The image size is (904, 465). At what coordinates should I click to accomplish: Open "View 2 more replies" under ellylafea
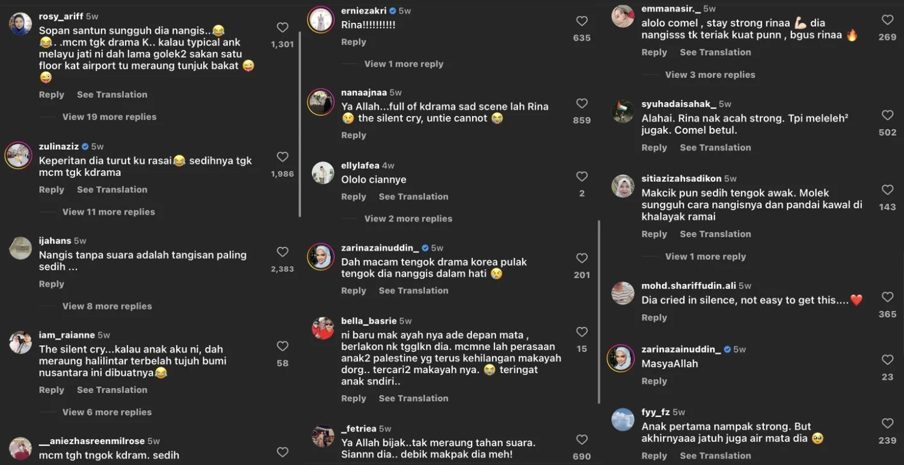(408, 219)
